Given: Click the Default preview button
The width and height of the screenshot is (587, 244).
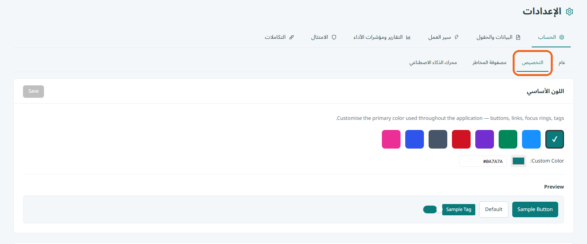Looking at the screenshot, I should (494, 209).
